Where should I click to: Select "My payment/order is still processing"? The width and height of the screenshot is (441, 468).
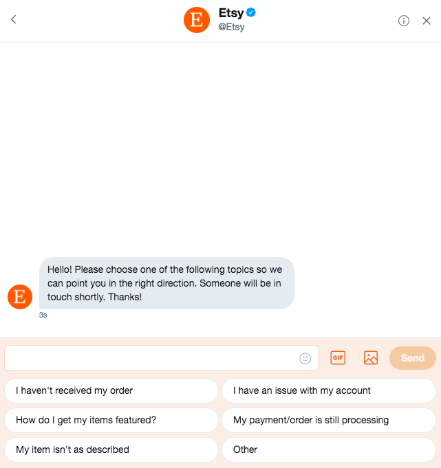tap(329, 420)
